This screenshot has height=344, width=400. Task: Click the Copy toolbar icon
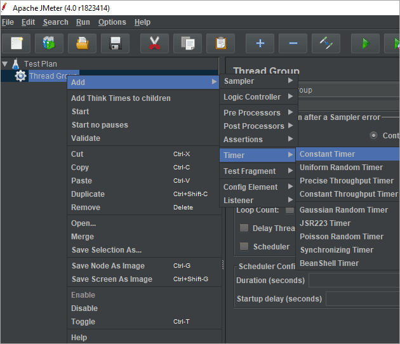click(x=187, y=43)
